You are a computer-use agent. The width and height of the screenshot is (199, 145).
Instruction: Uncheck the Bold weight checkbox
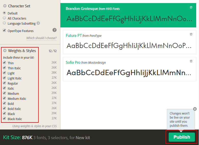[x=4, y=103]
